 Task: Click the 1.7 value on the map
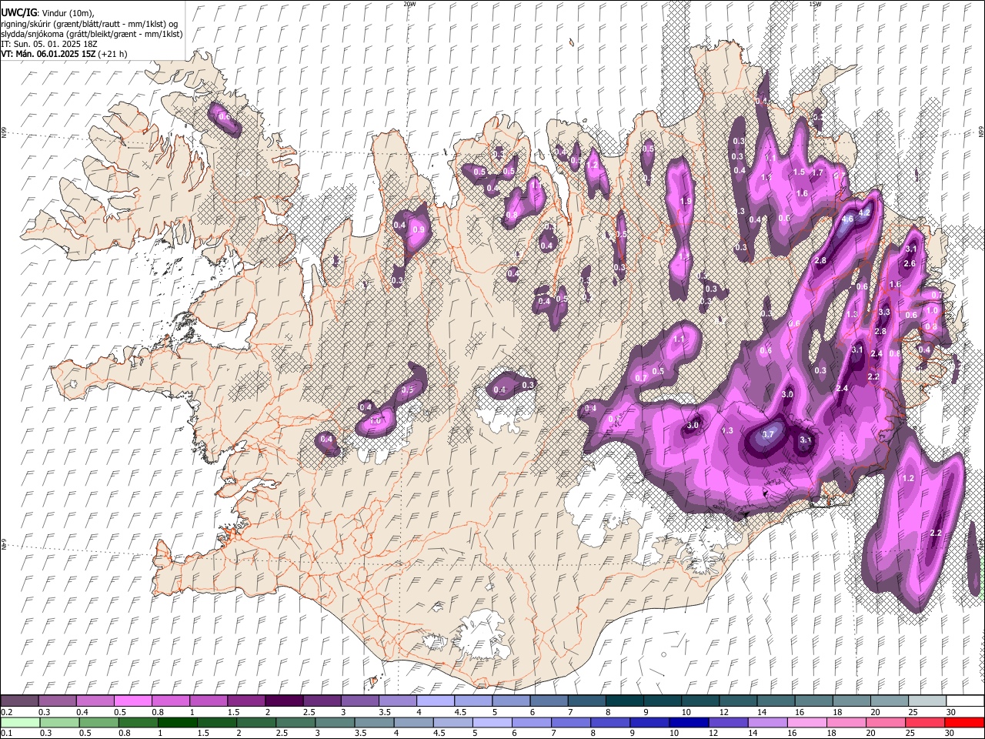click(x=817, y=172)
